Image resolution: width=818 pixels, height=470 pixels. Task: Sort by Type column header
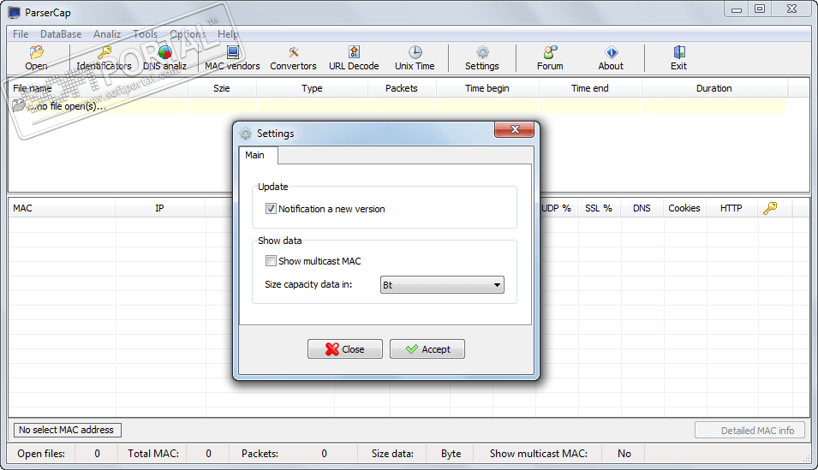(x=312, y=88)
